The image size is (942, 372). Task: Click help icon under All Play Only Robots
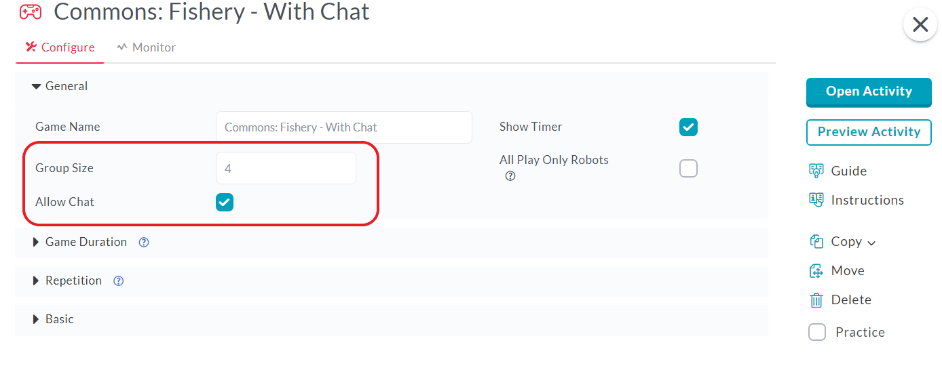pos(510,176)
